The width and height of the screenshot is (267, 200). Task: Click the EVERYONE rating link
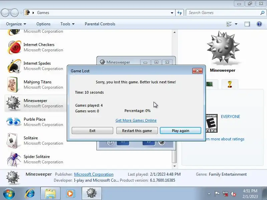point(230,116)
